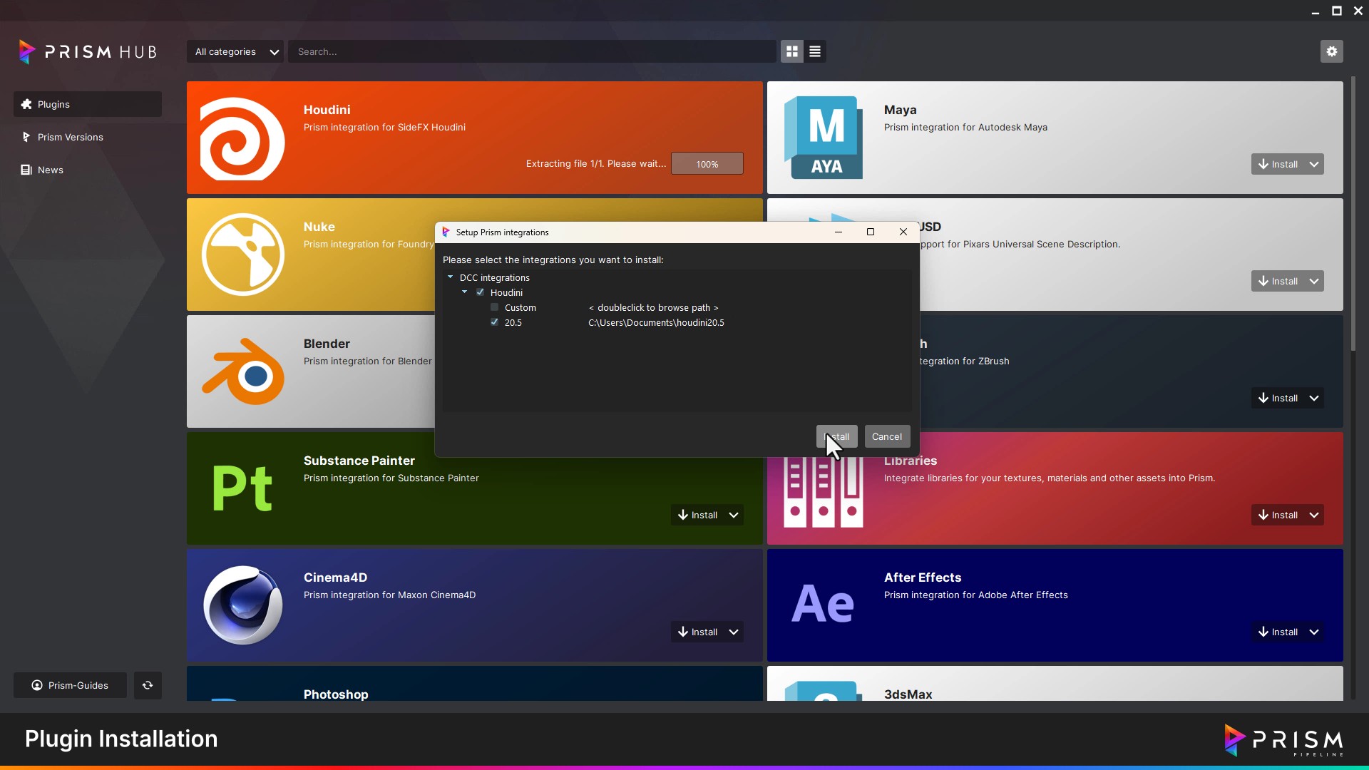
Task: Cancel the Setup Prism integrations dialog
Action: pyautogui.click(x=887, y=436)
